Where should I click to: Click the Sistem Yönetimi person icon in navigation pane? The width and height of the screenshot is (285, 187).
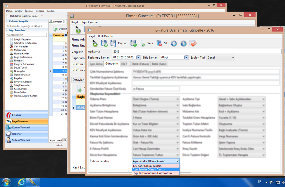[x=9, y=140]
